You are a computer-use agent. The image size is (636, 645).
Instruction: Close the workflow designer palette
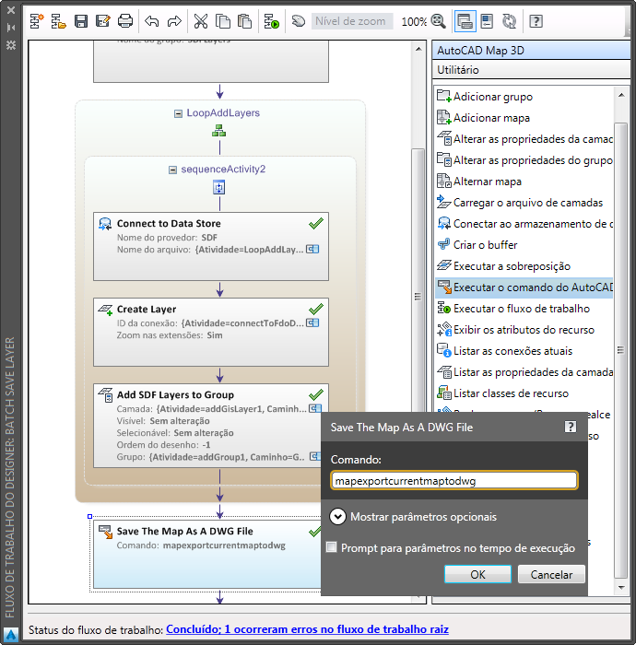(x=11, y=10)
